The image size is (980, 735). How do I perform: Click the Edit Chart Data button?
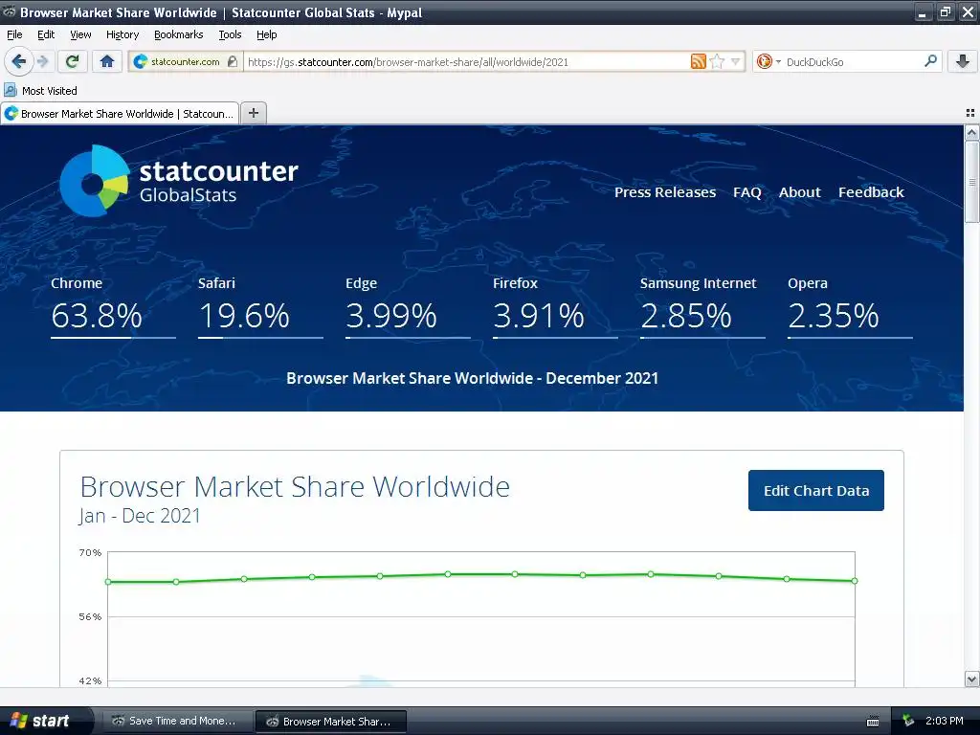pyautogui.click(x=815, y=490)
